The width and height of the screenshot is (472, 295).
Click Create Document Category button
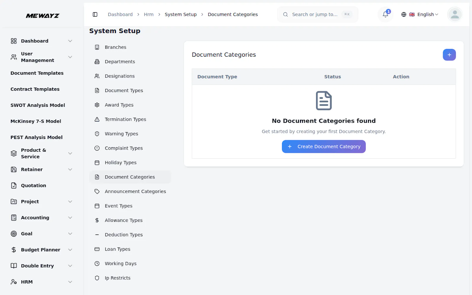click(324, 147)
